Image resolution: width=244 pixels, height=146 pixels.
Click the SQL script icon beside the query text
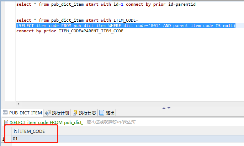(x=6, y=122)
